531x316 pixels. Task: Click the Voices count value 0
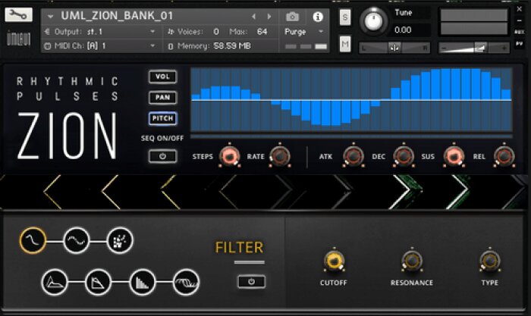pyautogui.click(x=216, y=32)
